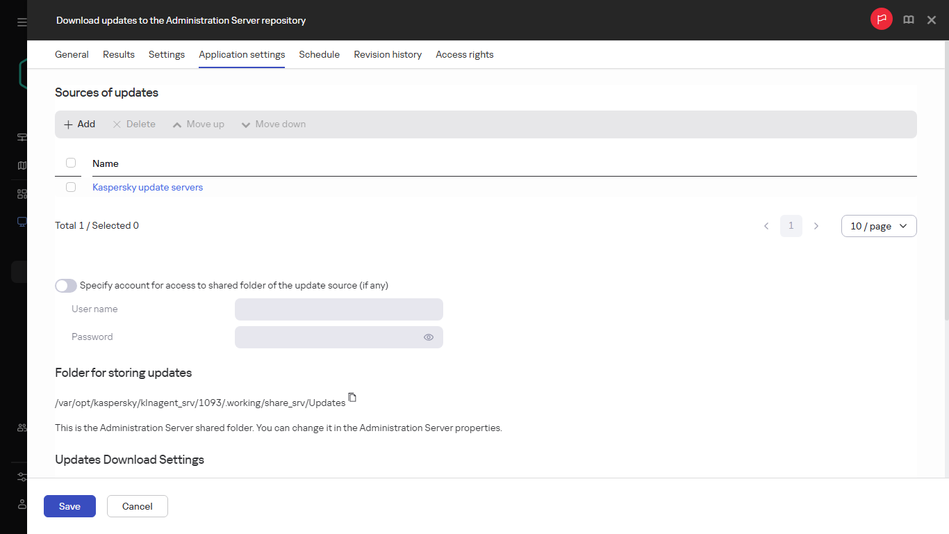Check the Kaspersky update servers row checkbox
Image resolution: width=949 pixels, height=534 pixels.
70,187
